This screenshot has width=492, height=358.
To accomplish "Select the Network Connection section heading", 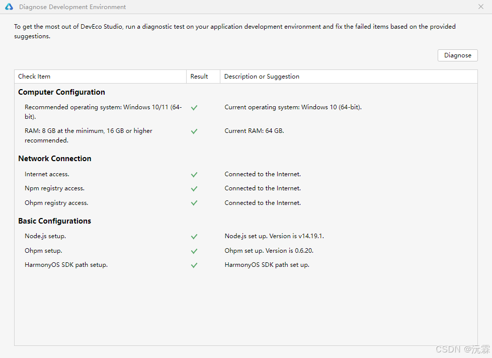I will [x=55, y=159].
